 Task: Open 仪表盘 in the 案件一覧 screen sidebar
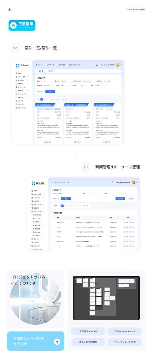(x=19, y=73)
